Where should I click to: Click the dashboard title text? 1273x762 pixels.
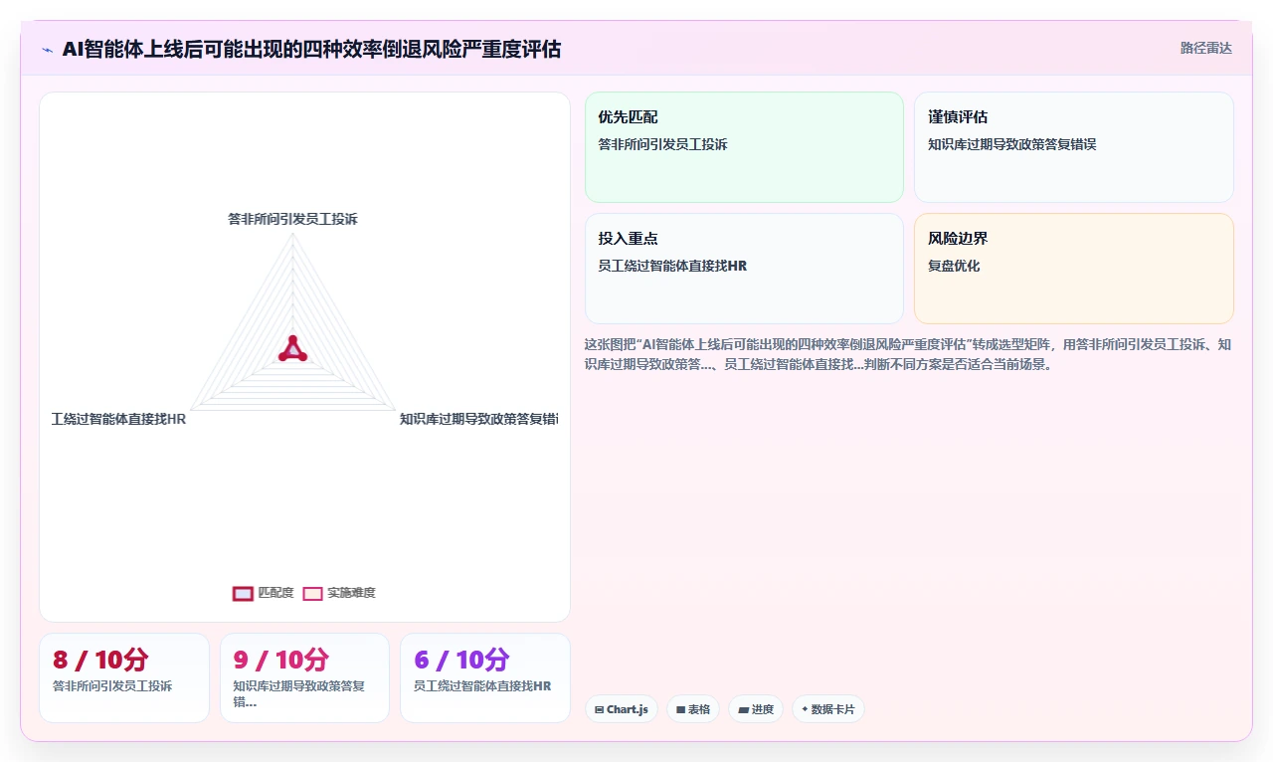pyautogui.click(x=311, y=48)
